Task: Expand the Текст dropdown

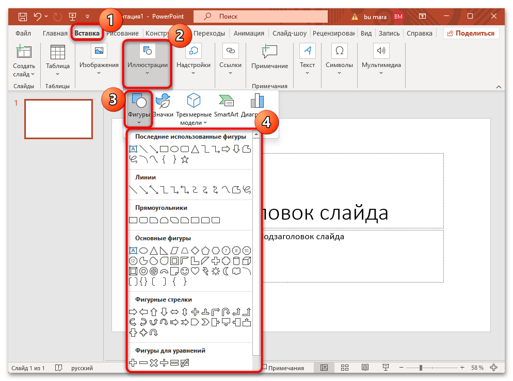Action: coord(307,73)
